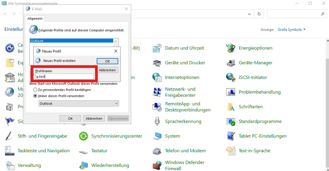Switch to Allgemein tab
Screen dimensions: 329x171
pyautogui.click(x=35, y=18)
